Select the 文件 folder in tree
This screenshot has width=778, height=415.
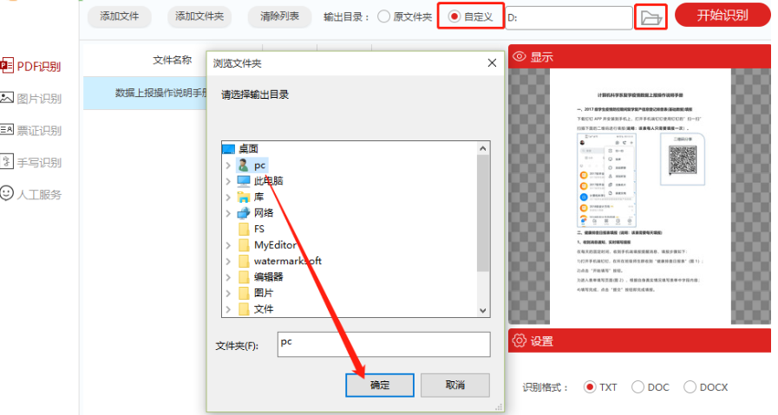tap(264, 309)
